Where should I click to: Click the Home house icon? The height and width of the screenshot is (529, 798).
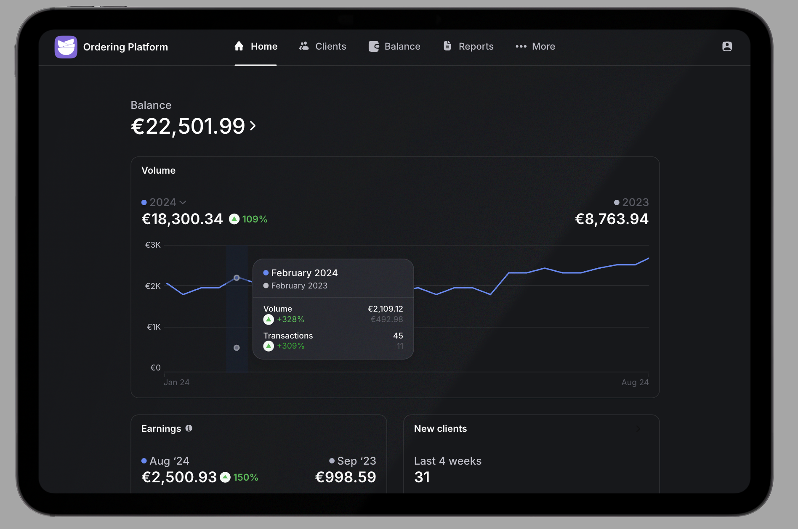click(x=239, y=46)
